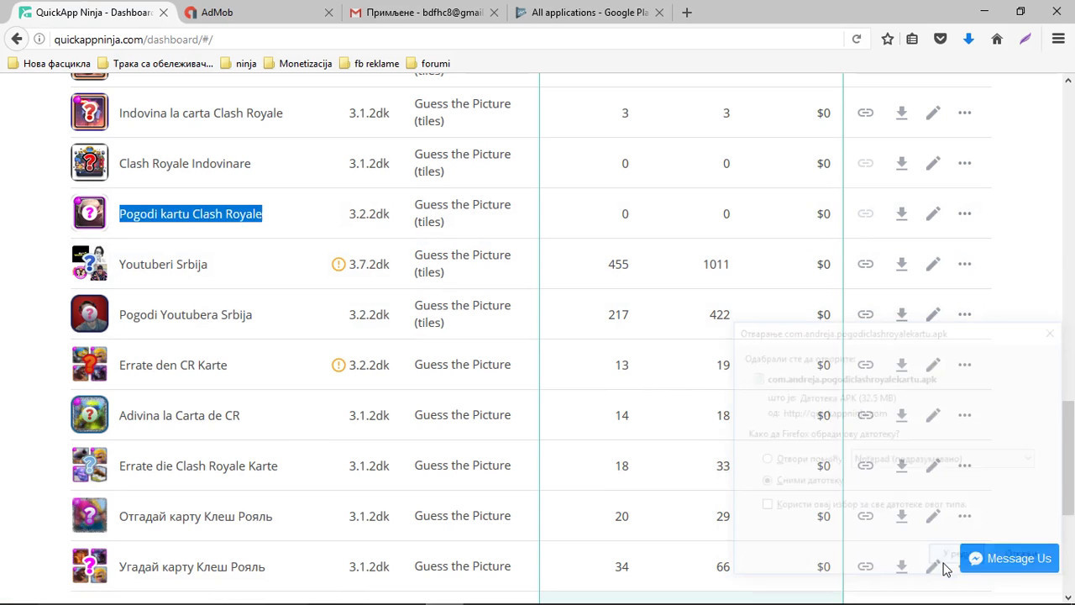Open more options for Errate den CR Karte

(965, 365)
